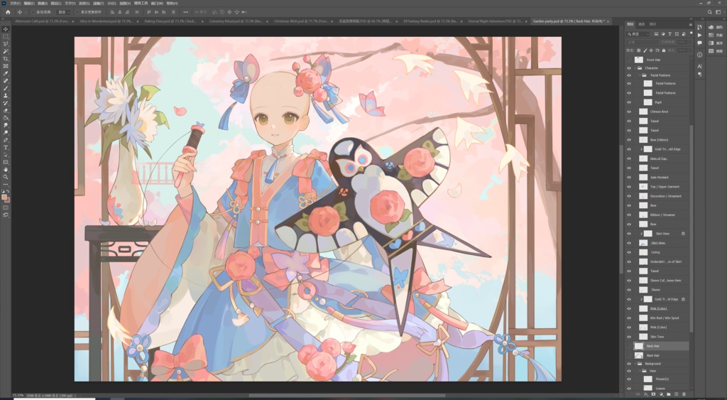Select the Horizontal Type tool
Image resolution: width=727 pixels, height=400 pixels.
pyautogui.click(x=6, y=148)
